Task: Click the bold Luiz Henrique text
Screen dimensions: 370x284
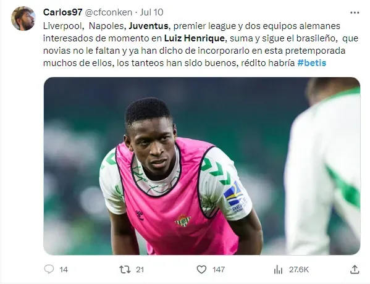Action: (x=194, y=38)
